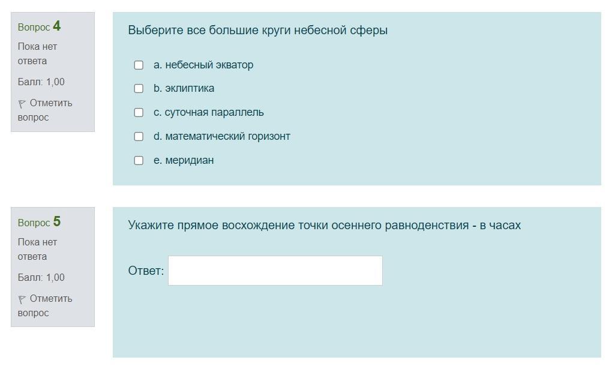The width and height of the screenshot is (615, 375).
Task: Click the 'd. математический горизонт' option label
Action: 221,137
